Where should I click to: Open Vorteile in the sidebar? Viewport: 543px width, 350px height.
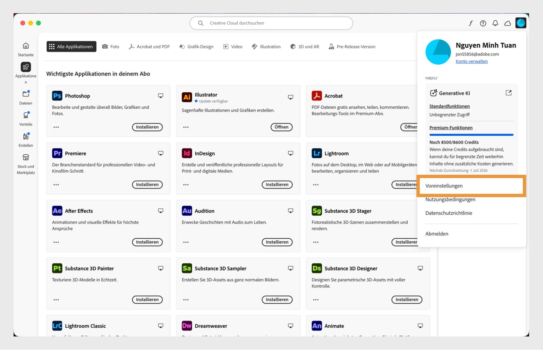click(26, 115)
